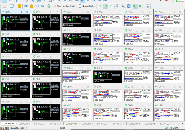
Task: Click chart icon in GBP... window title
Action: (x=157, y=30)
